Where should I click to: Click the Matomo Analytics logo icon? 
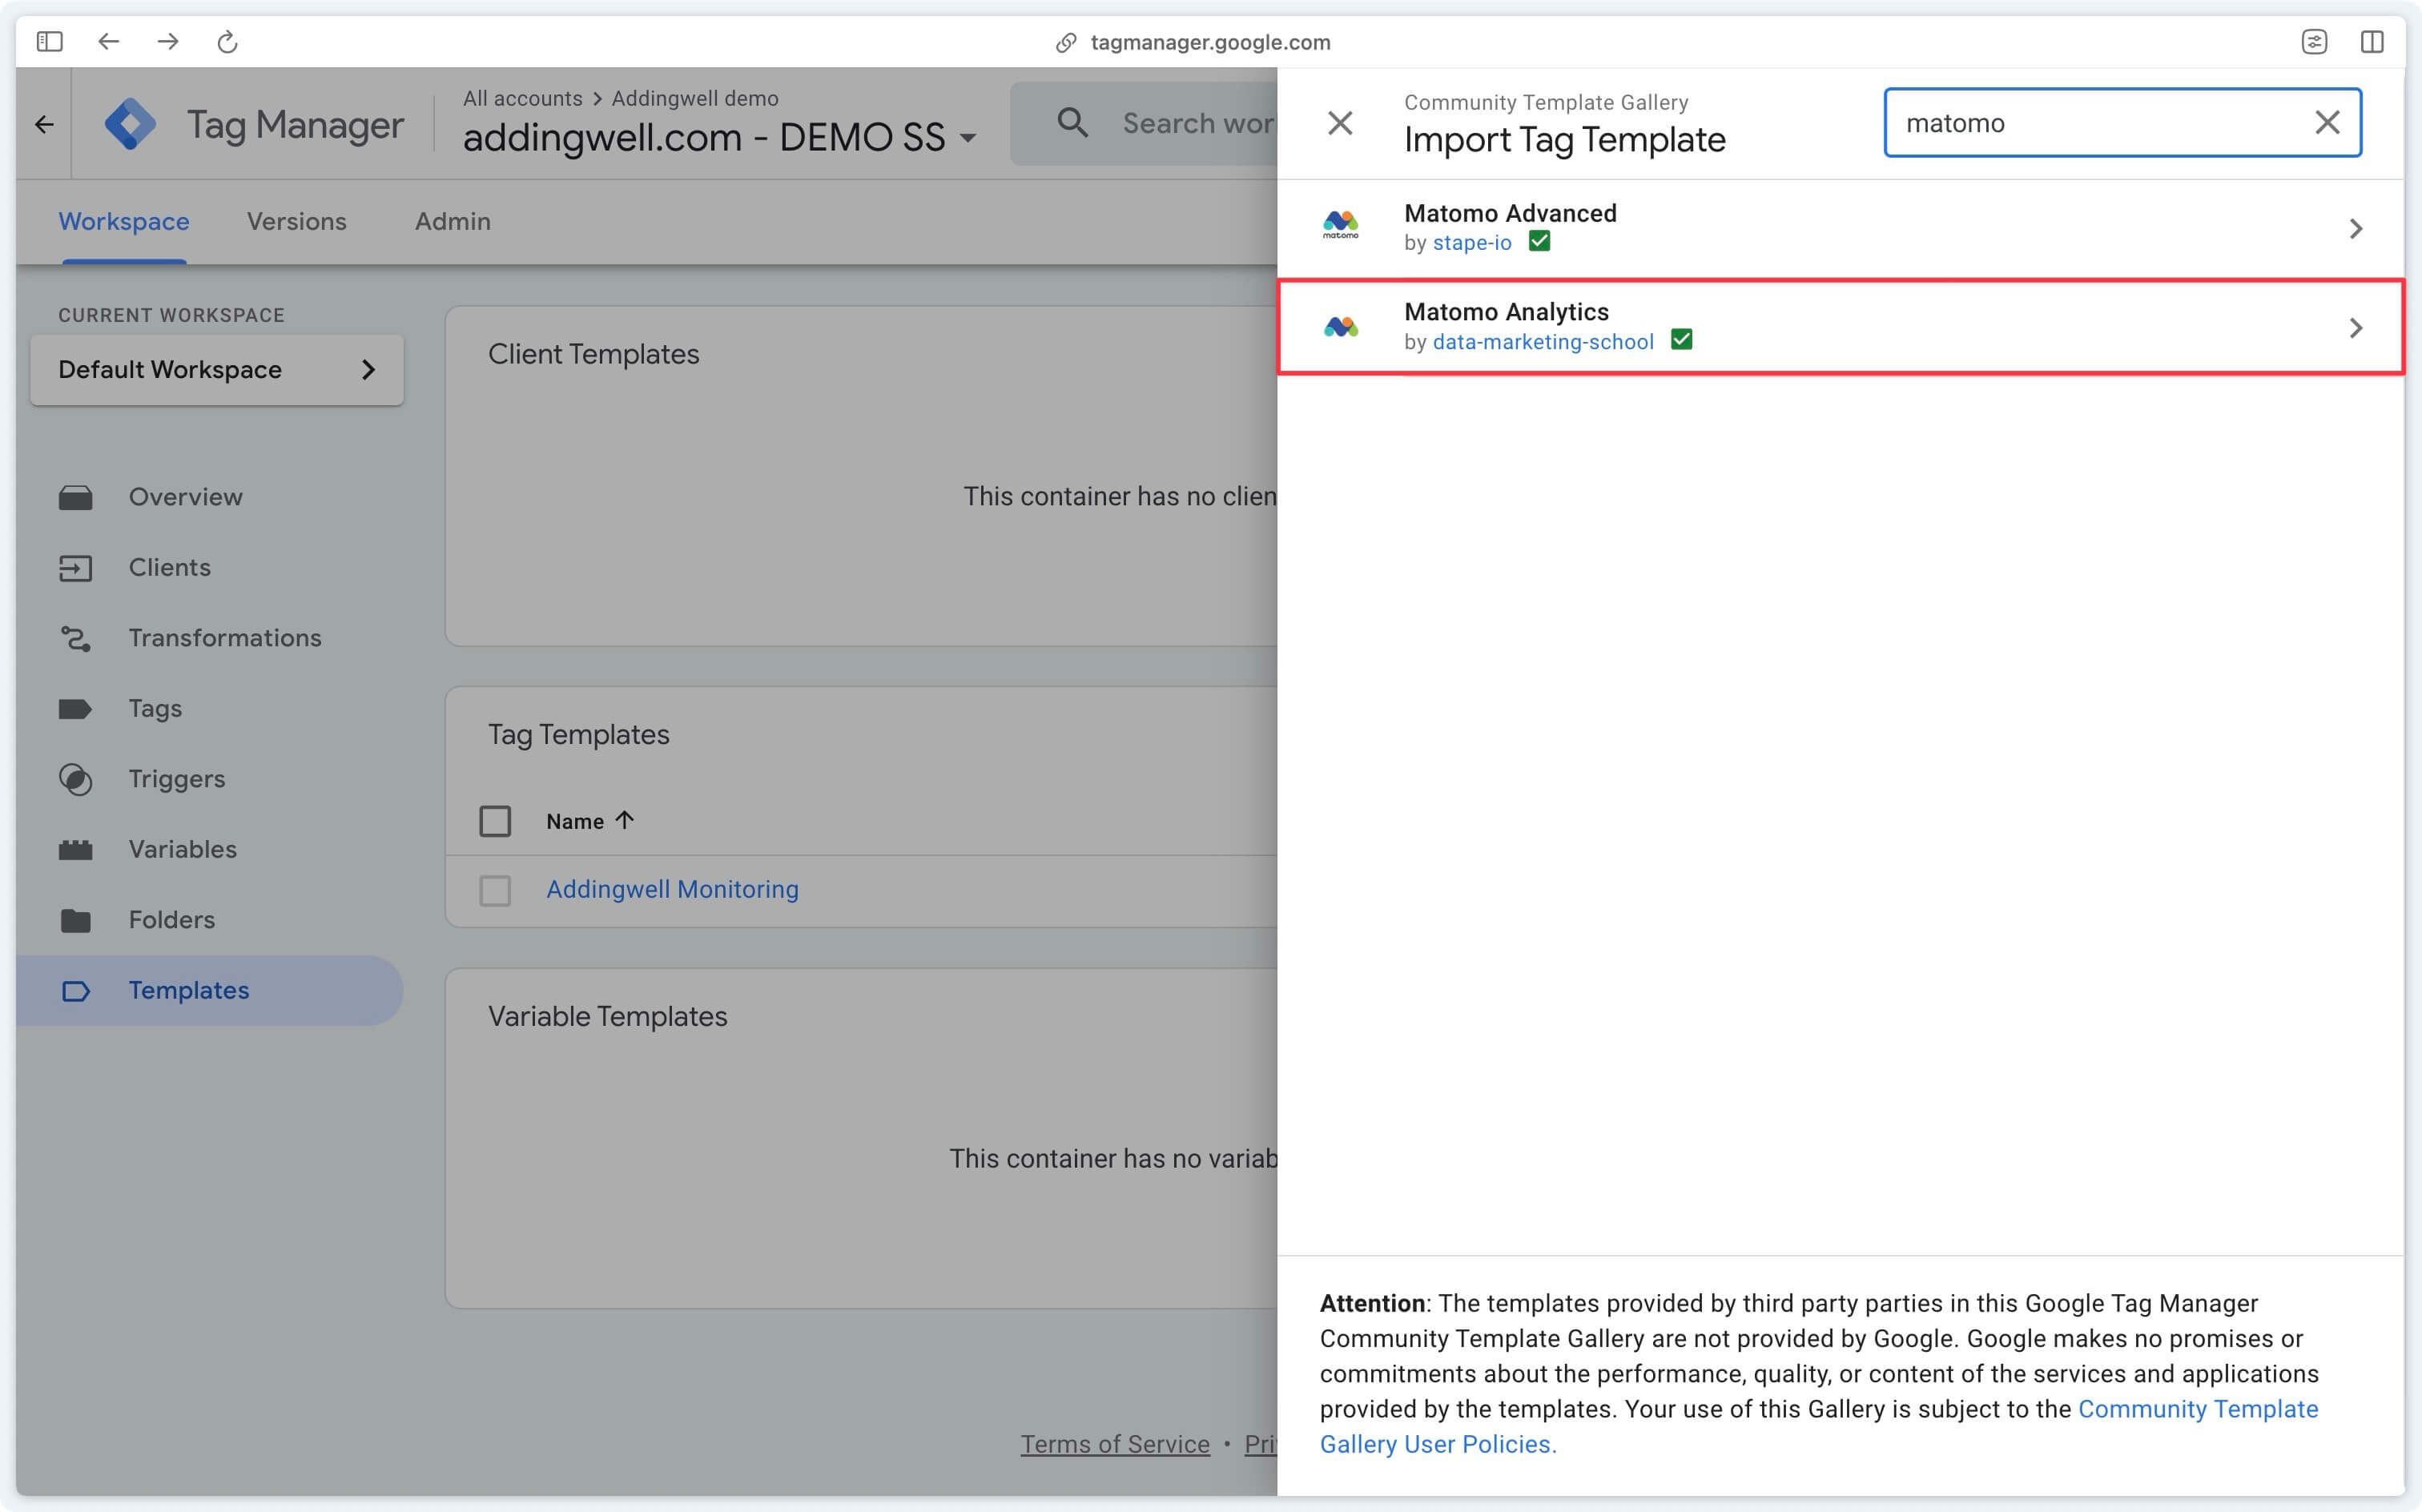[1341, 326]
